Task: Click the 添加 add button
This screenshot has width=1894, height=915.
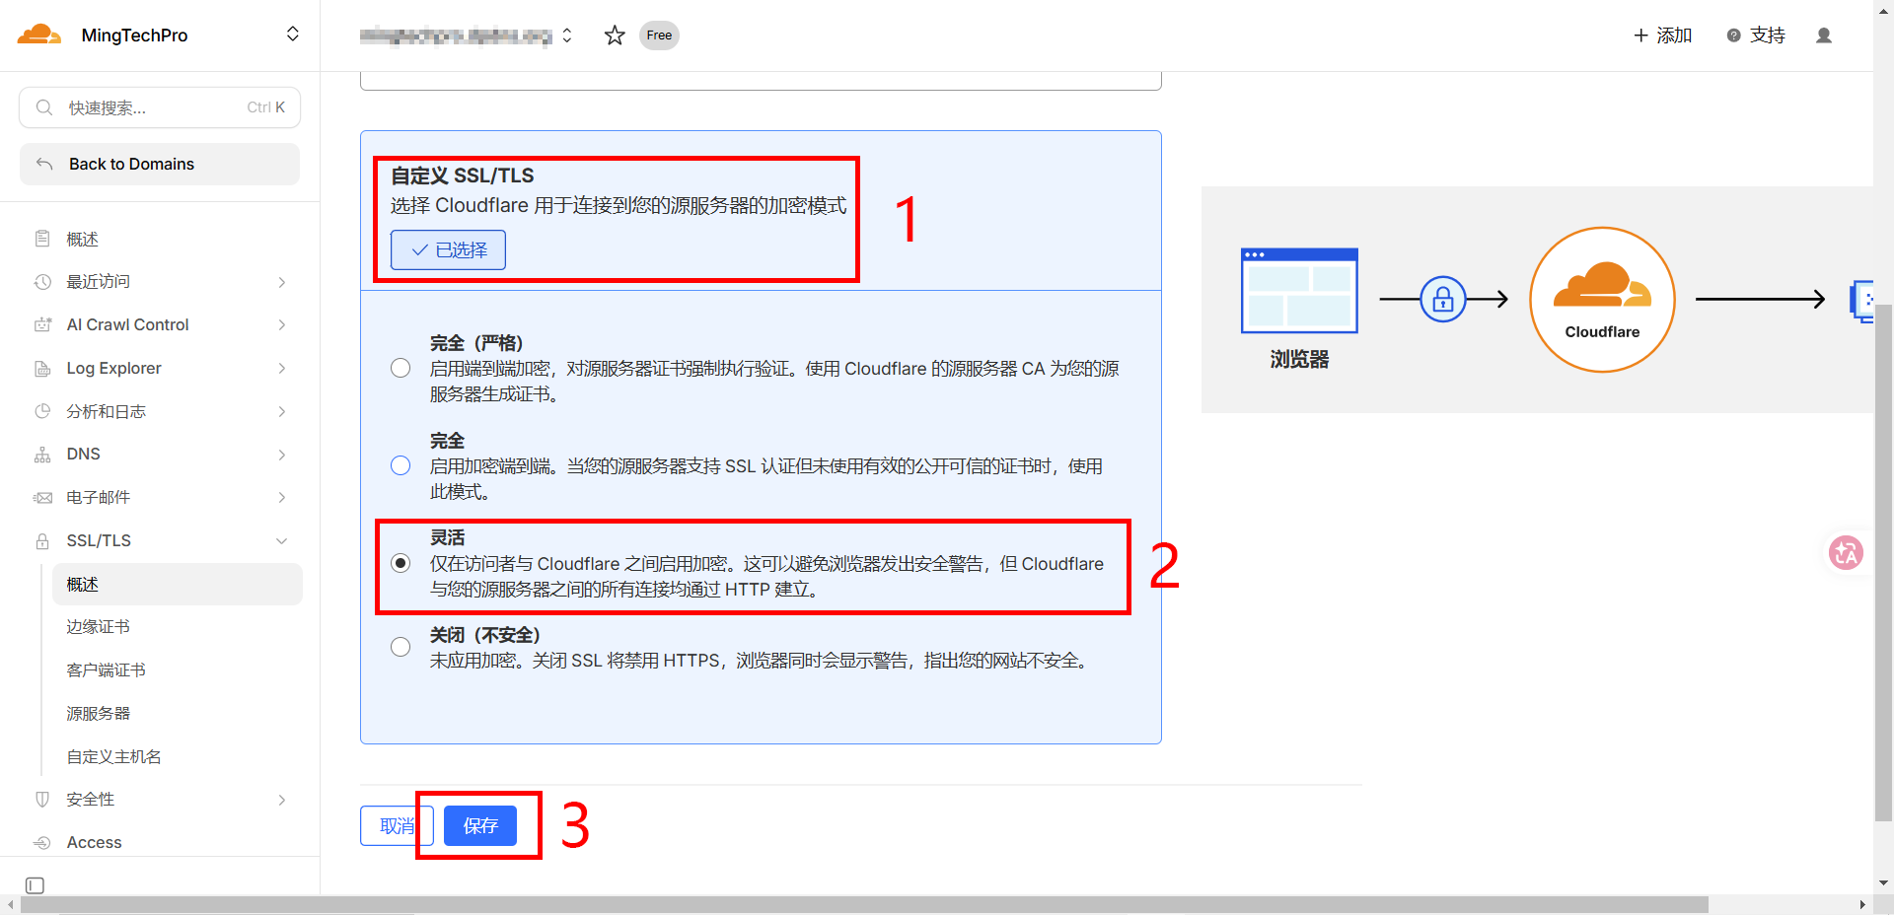Action: click(1663, 35)
